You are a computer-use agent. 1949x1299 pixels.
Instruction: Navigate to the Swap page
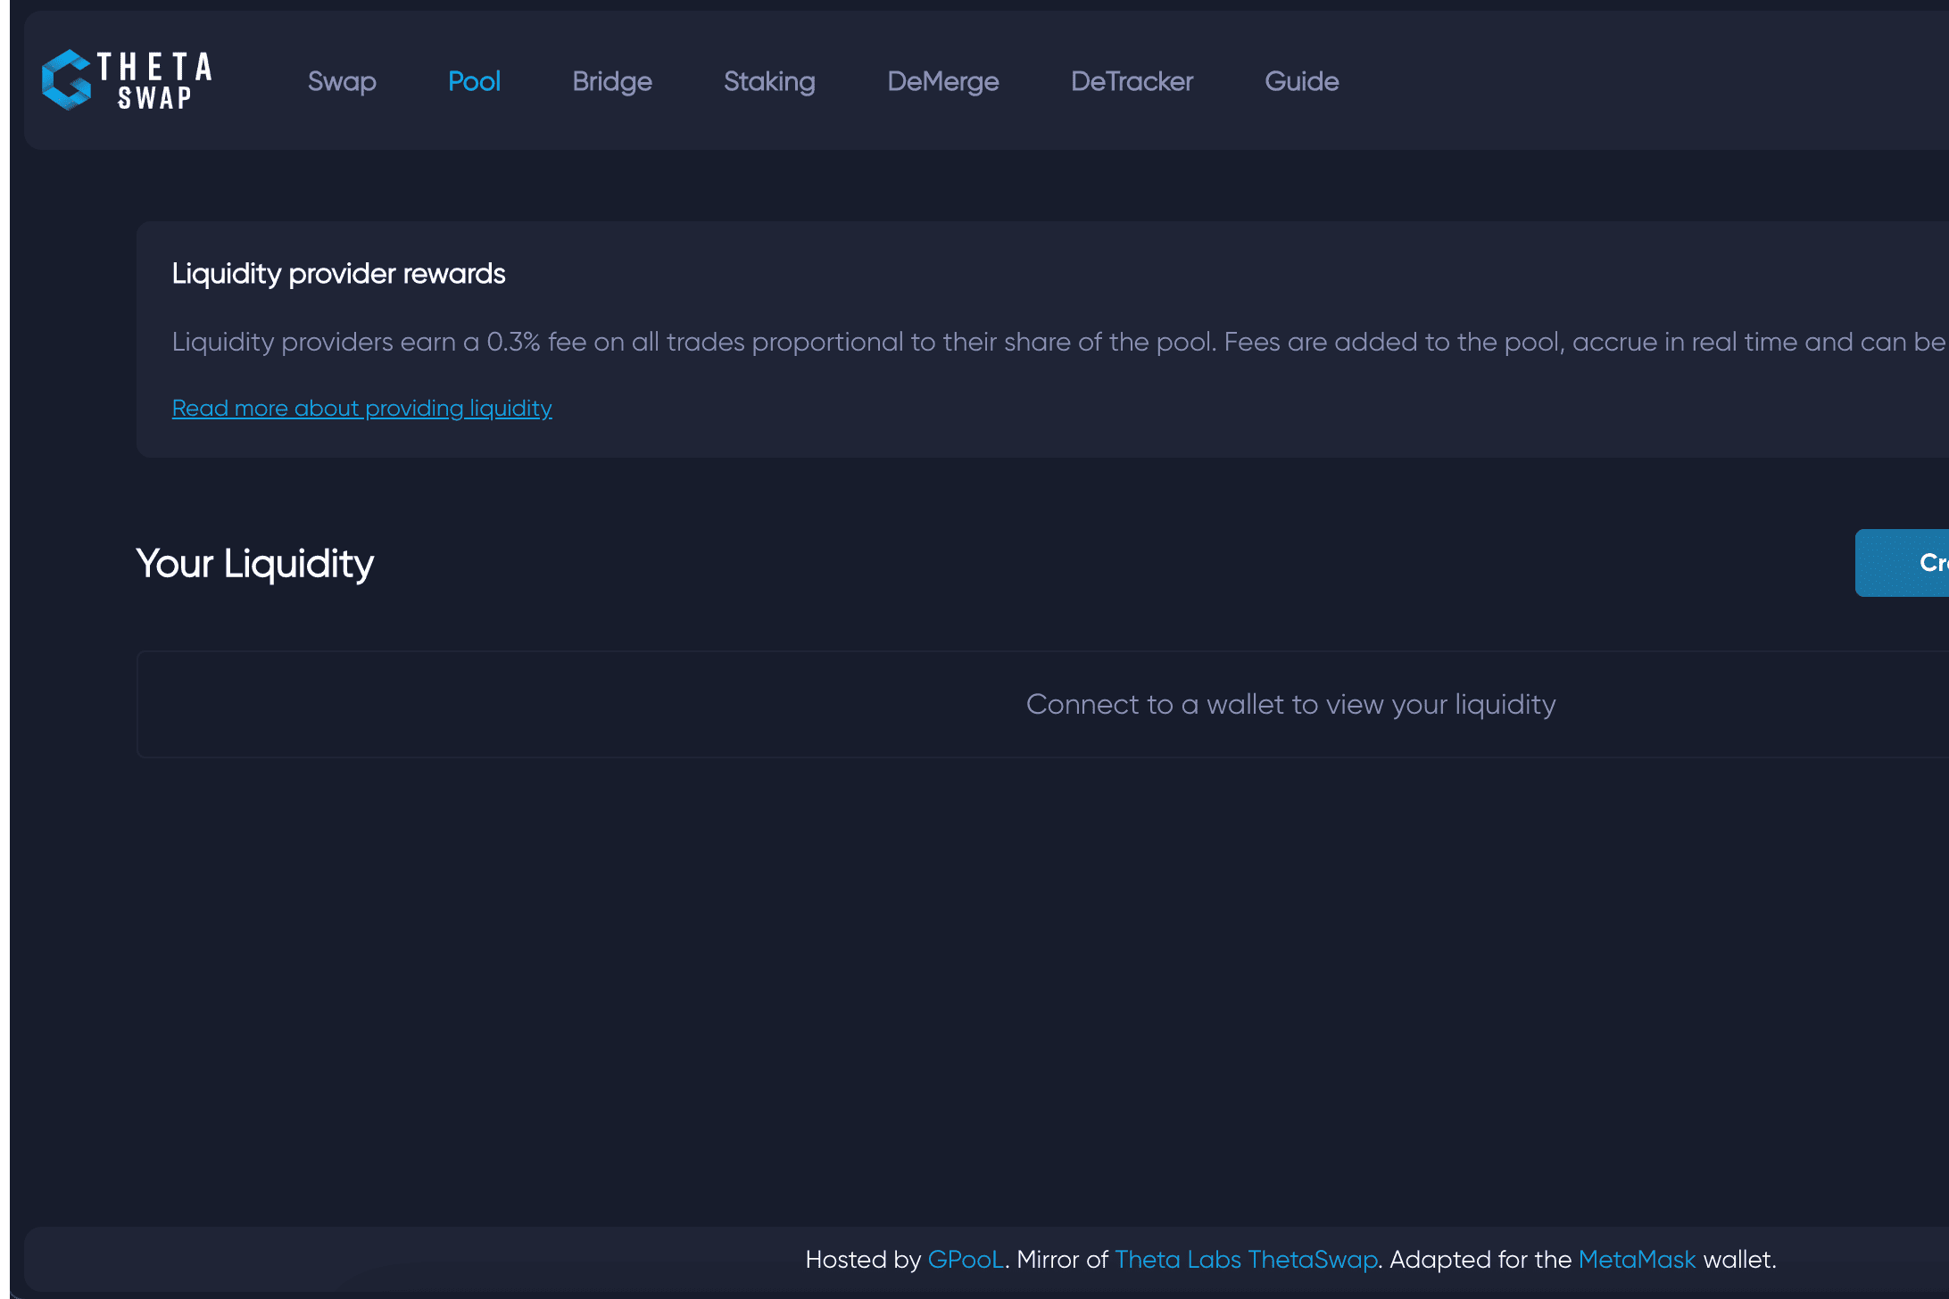point(343,81)
